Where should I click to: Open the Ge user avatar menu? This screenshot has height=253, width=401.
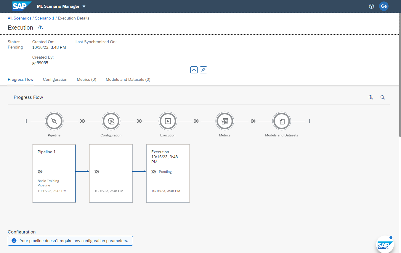pos(384,6)
